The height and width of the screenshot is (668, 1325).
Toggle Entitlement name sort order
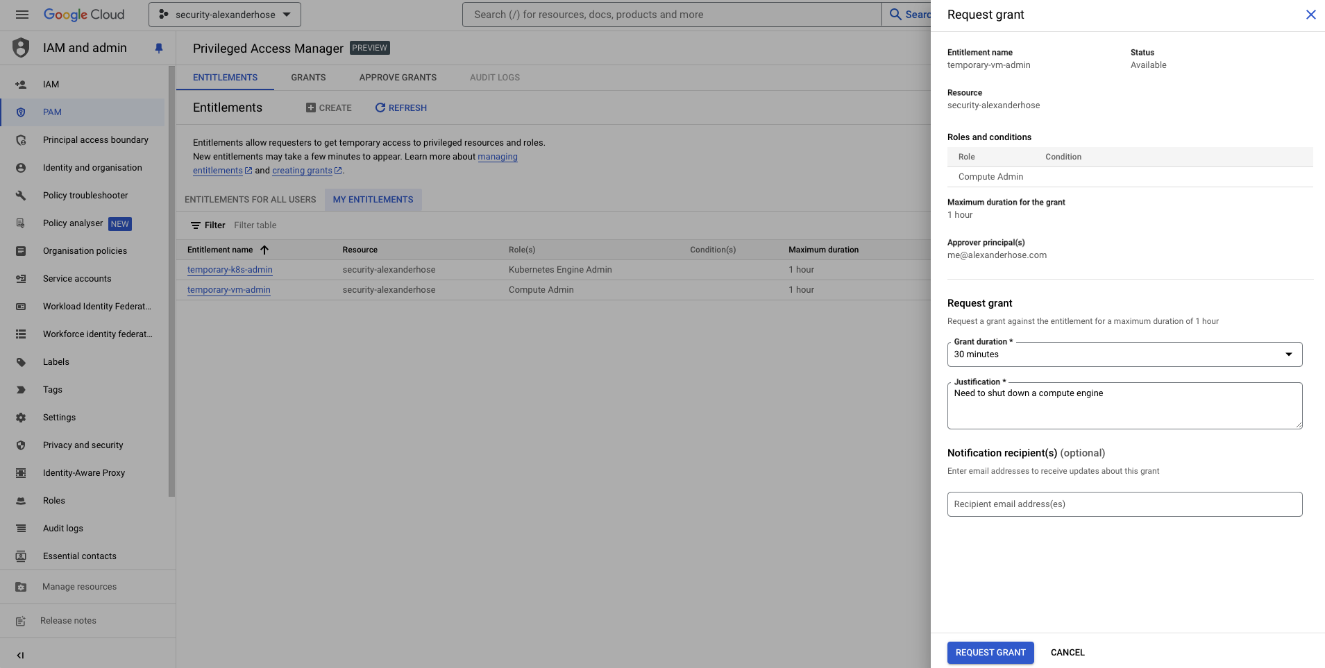coord(264,250)
